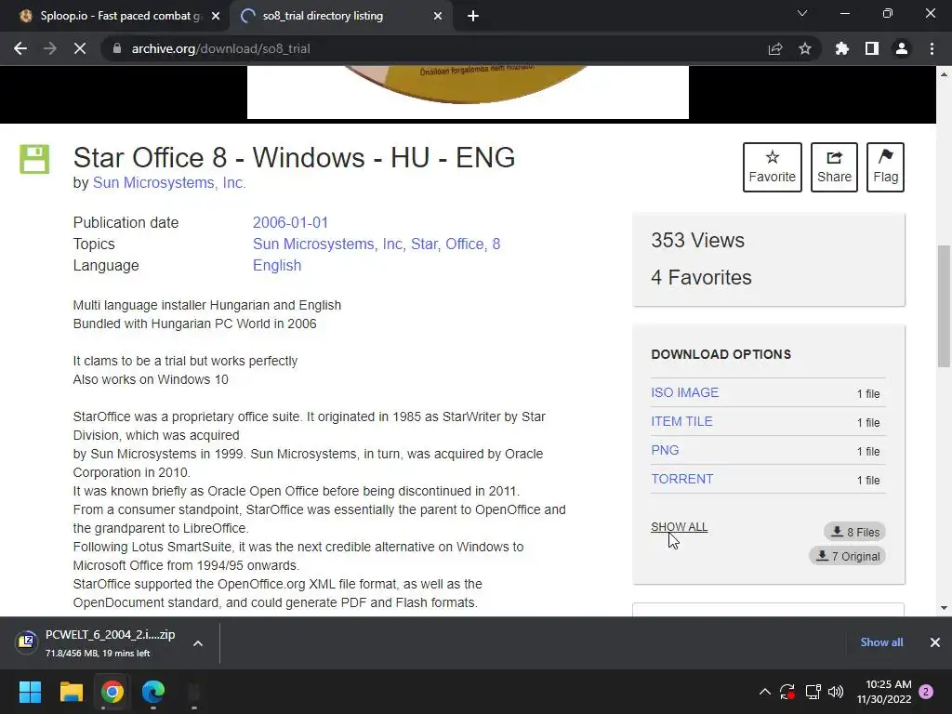Stop loading the page
952x714 pixels.
click(x=80, y=48)
